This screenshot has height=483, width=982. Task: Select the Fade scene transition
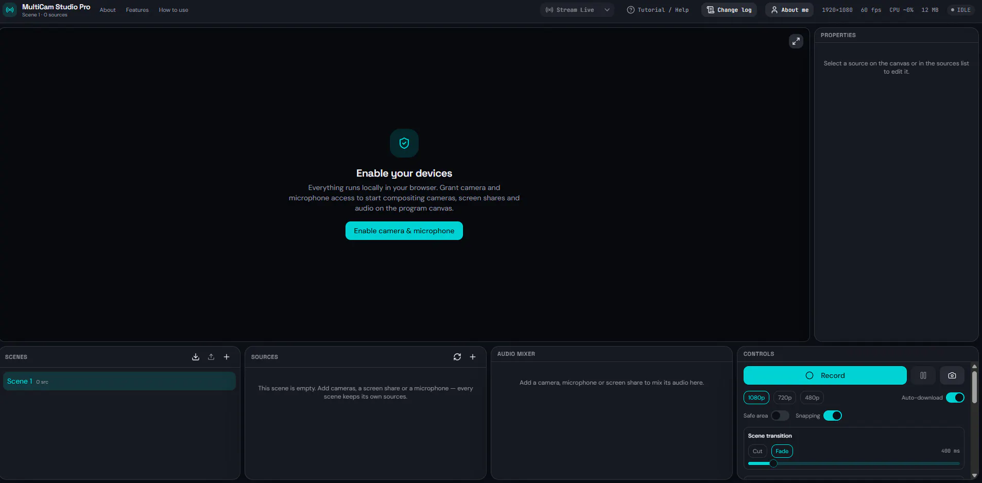[x=782, y=451]
